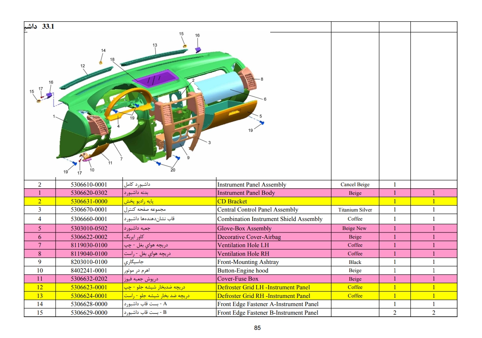
Task: Click callout label 12 in diagram
Action: (x=83, y=66)
